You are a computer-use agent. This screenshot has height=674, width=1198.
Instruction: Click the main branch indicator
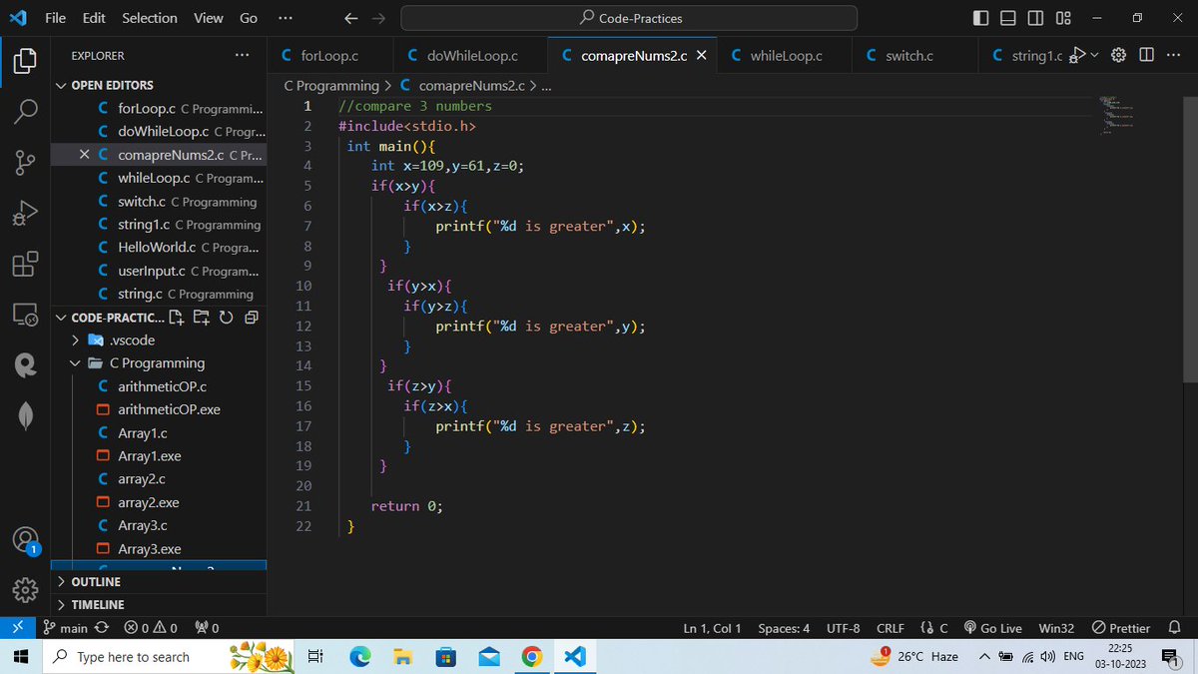tap(66, 628)
